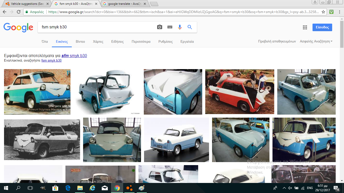Open taskbar search magnifier
This screenshot has height=193, width=344.
tap(18, 188)
